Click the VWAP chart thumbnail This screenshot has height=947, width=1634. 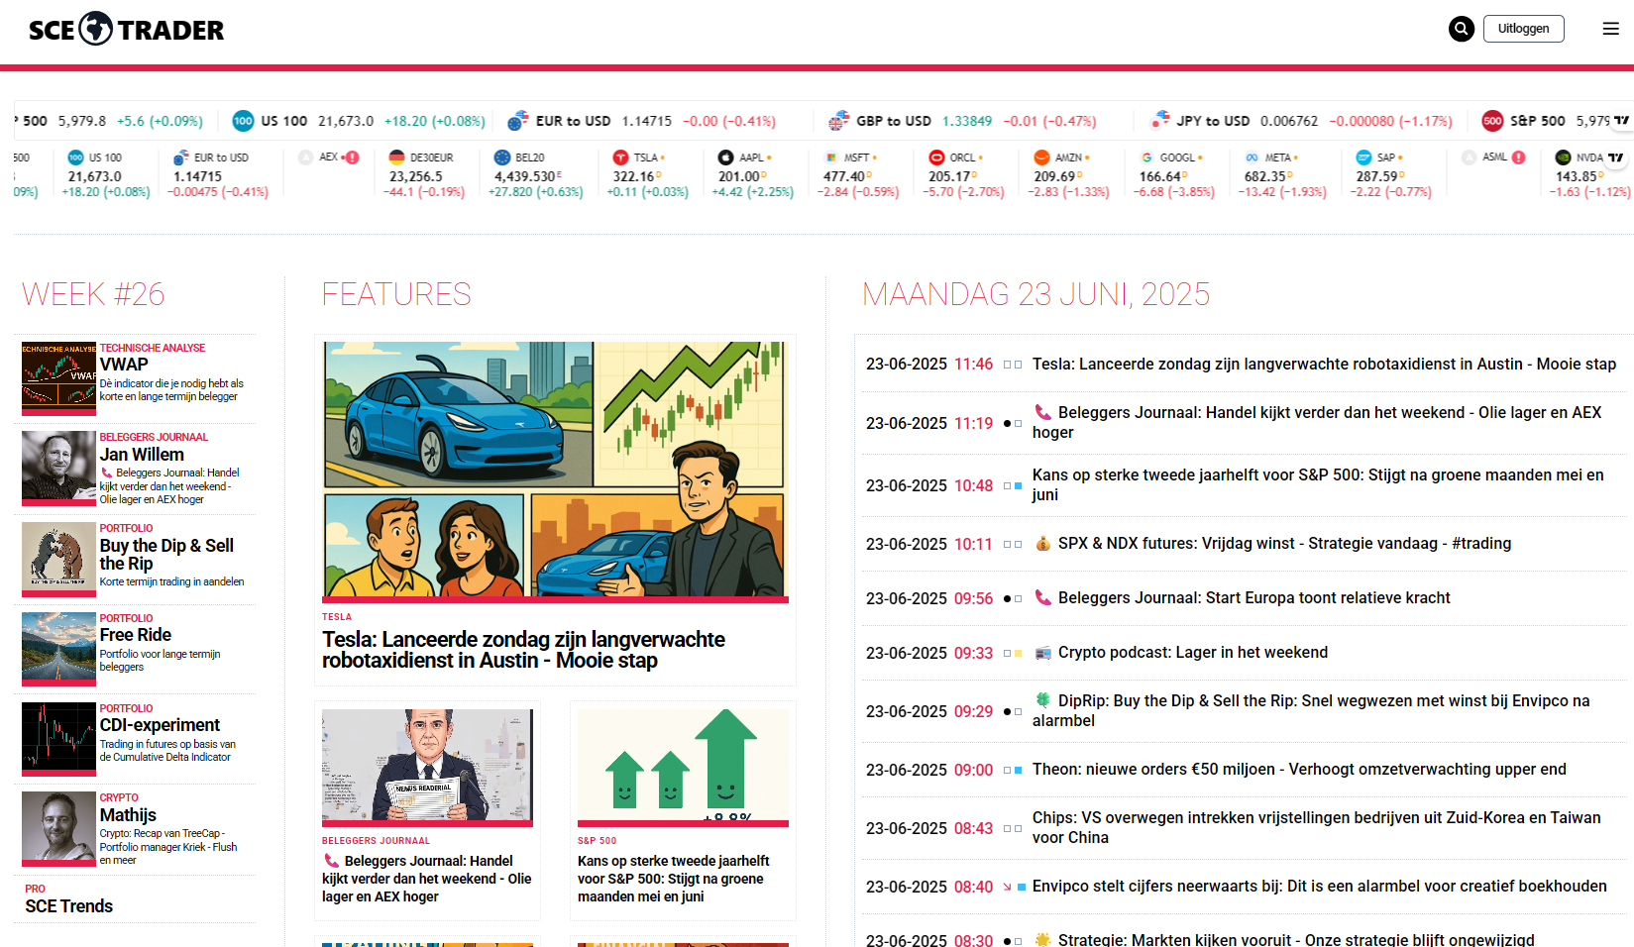58,378
